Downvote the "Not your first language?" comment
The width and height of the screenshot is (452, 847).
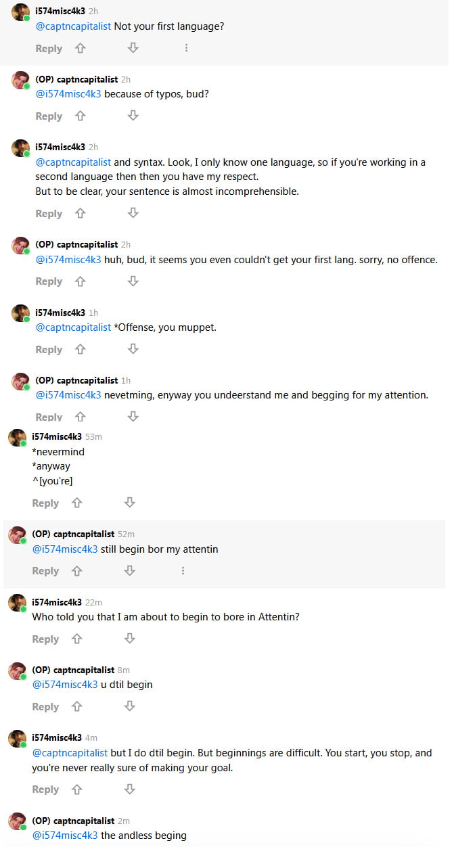[x=133, y=48]
